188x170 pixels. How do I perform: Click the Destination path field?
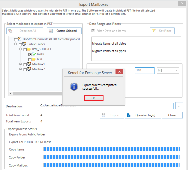click(106, 106)
